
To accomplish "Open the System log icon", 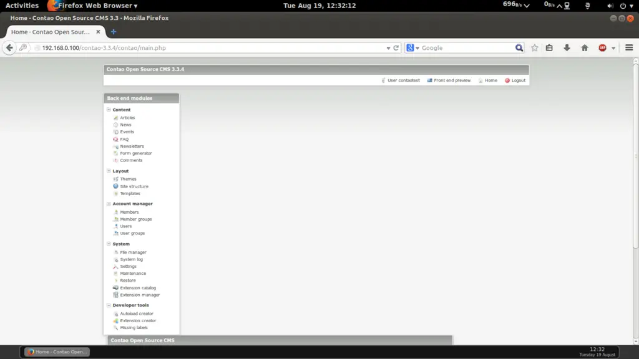I will point(115,260).
